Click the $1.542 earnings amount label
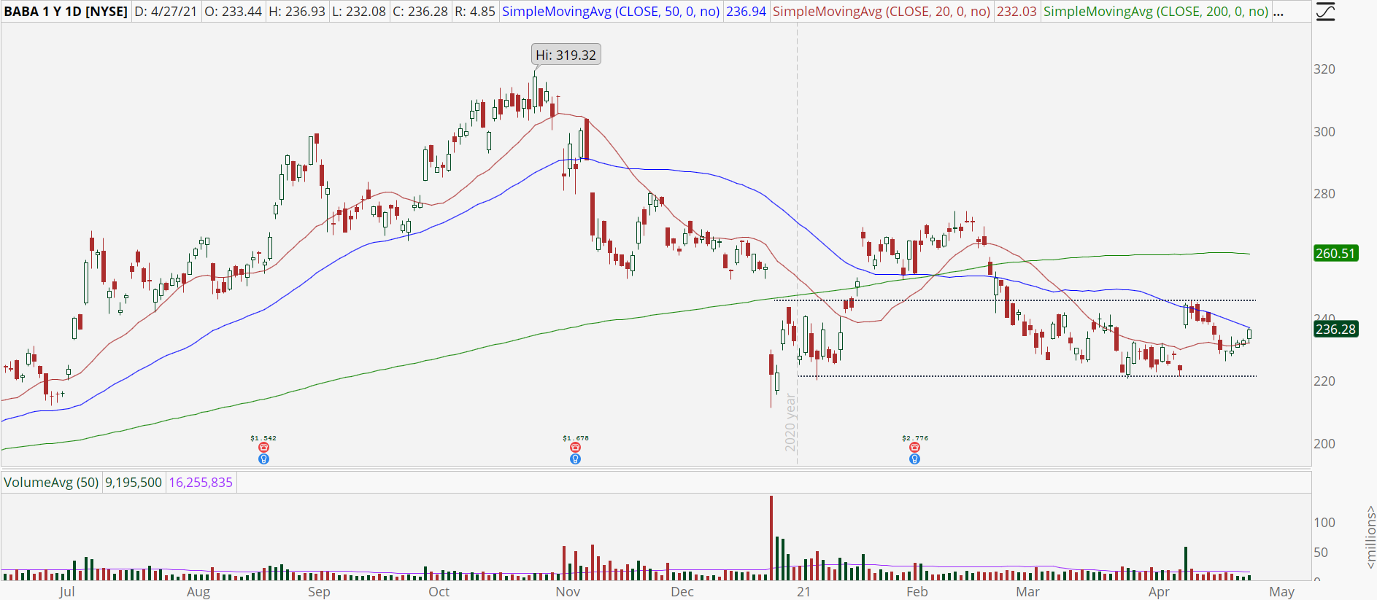Viewport: 1377px width, 600px height. (x=263, y=438)
